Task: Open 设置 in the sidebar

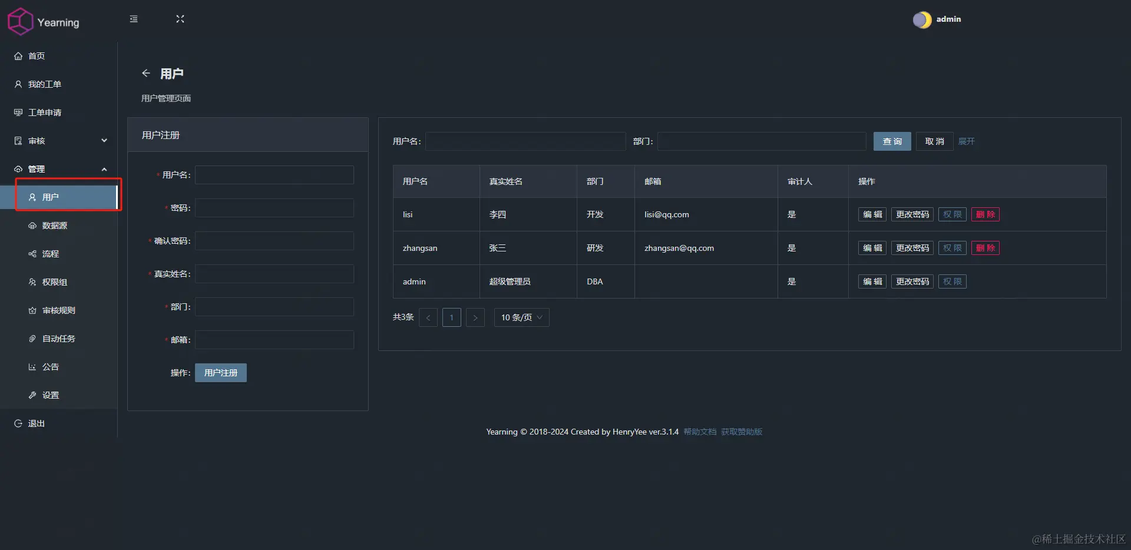Action: [x=59, y=395]
